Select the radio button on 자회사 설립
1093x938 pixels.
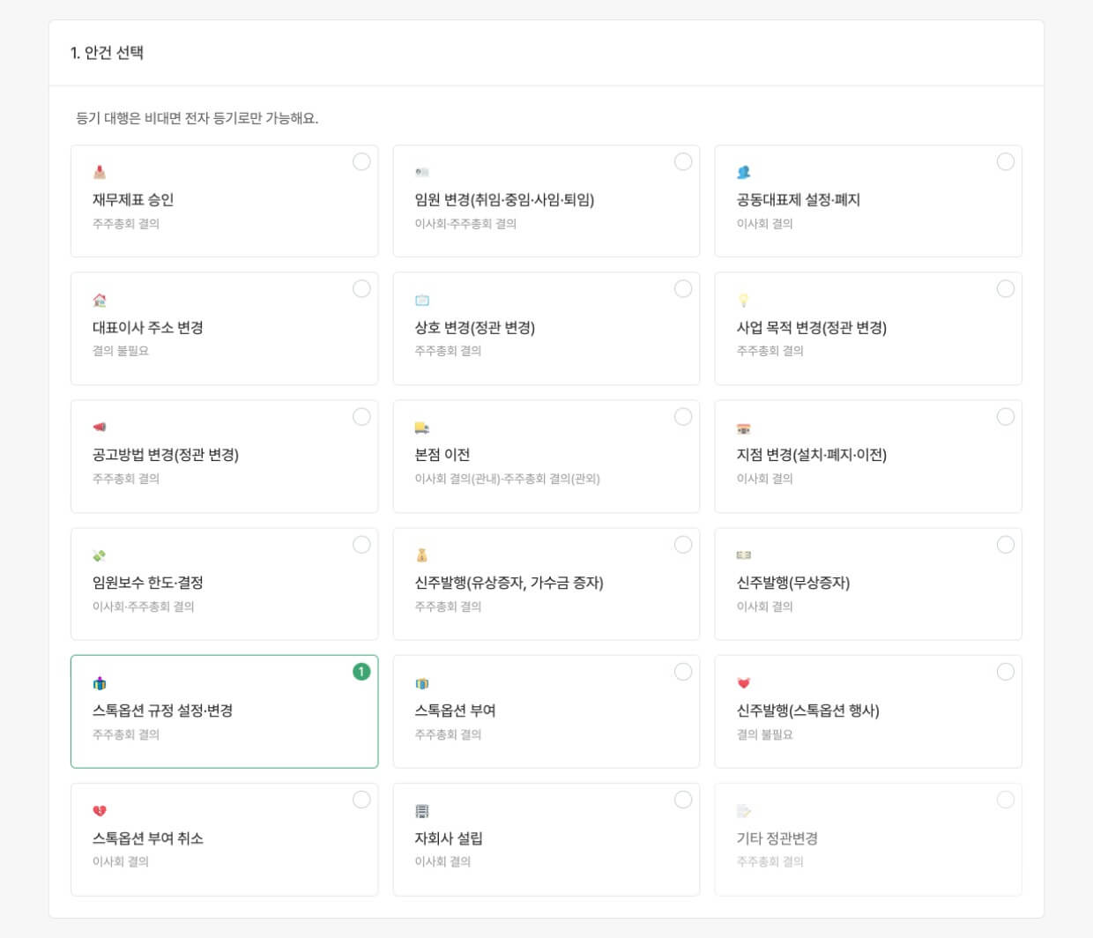[684, 800]
